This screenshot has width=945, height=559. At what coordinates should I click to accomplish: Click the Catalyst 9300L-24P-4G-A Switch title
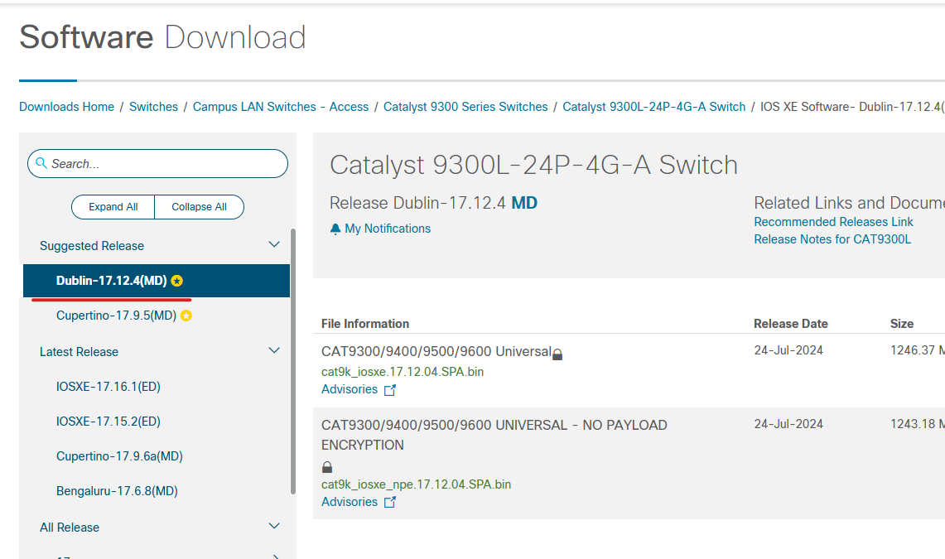pyautogui.click(x=533, y=165)
